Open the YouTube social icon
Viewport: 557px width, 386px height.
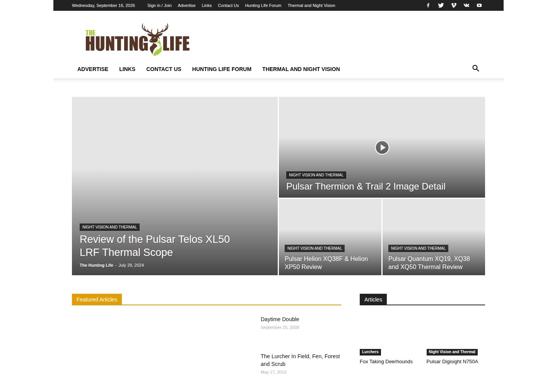click(x=479, y=5)
